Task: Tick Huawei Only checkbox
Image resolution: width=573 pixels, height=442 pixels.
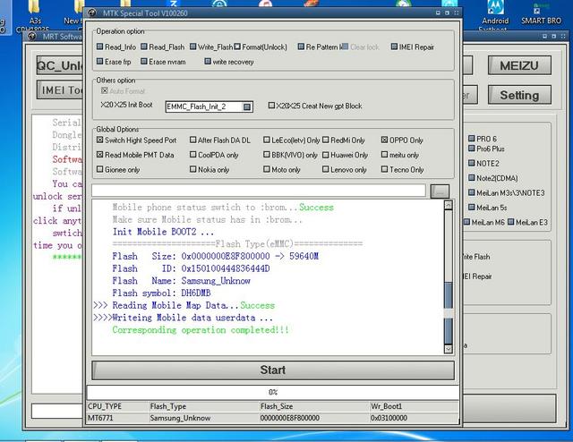Action: pos(325,155)
